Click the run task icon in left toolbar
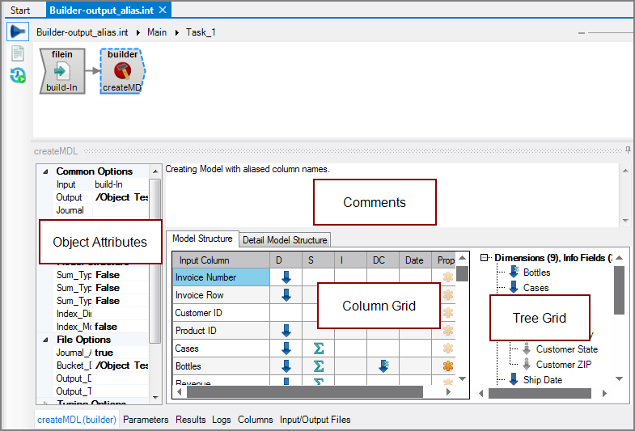635x431 pixels. 18,32
